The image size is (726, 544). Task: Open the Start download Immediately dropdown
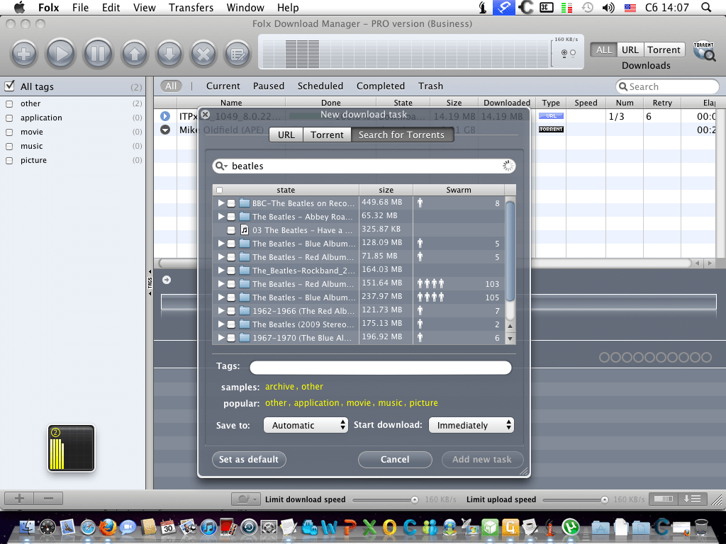(471, 425)
